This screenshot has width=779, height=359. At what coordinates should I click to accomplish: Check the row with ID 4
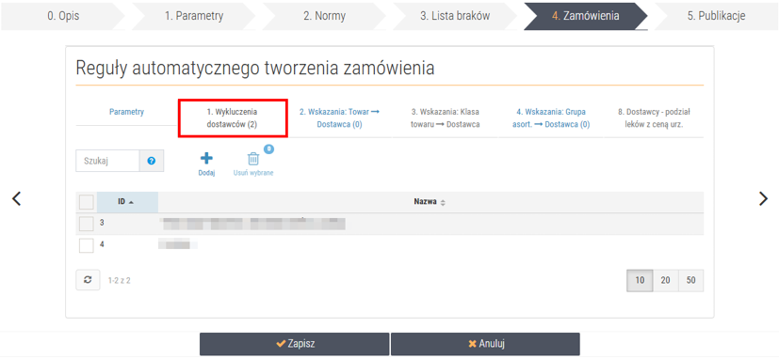click(x=87, y=245)
